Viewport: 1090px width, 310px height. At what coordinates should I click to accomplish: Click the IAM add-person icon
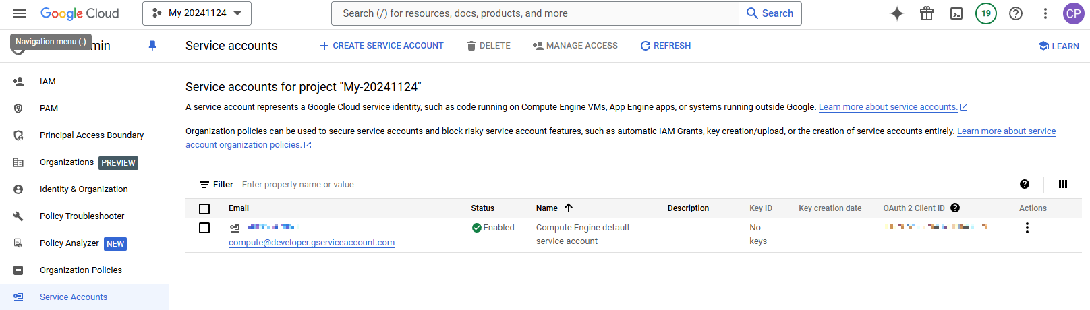(18, 82)
